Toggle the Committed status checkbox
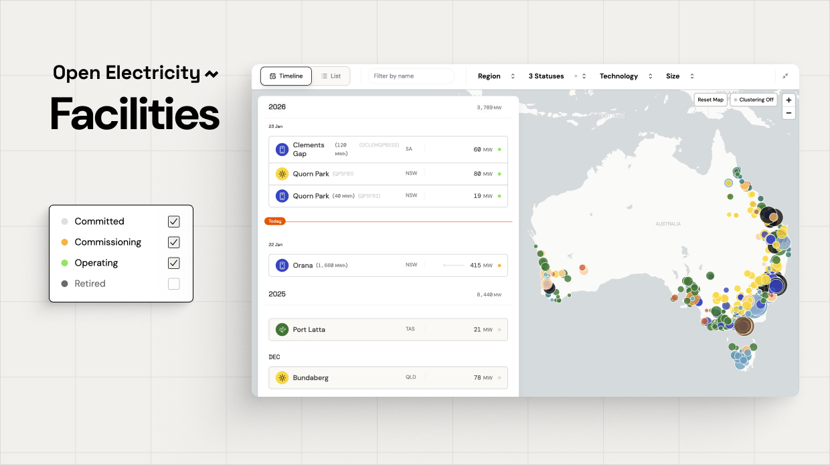The height and width of the screenshot is (465, 830). coord(174,221)
